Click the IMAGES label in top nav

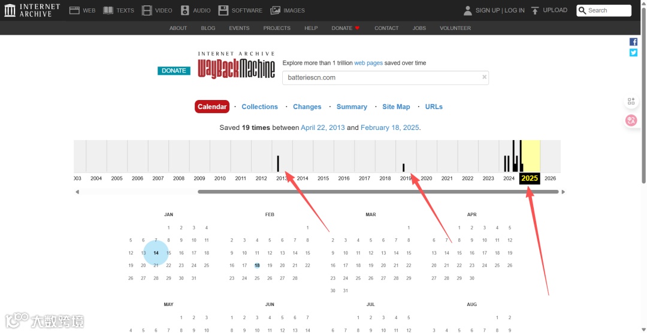coord(294,10)
